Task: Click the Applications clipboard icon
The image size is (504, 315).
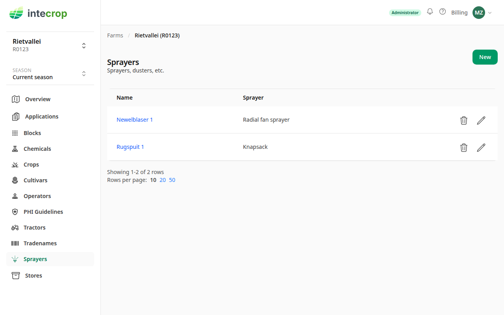Action: point(16,117)
